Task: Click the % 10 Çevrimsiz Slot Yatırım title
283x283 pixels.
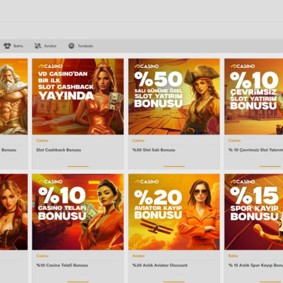Action: click(255, 150)
